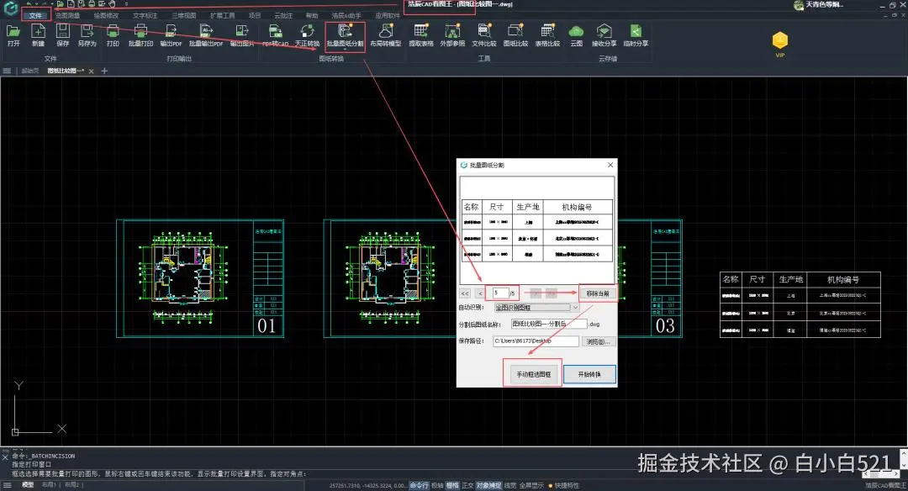This screenshot has width=908, height=491.
Task: Open the 文件 ribbon tab
Action: 34,15
